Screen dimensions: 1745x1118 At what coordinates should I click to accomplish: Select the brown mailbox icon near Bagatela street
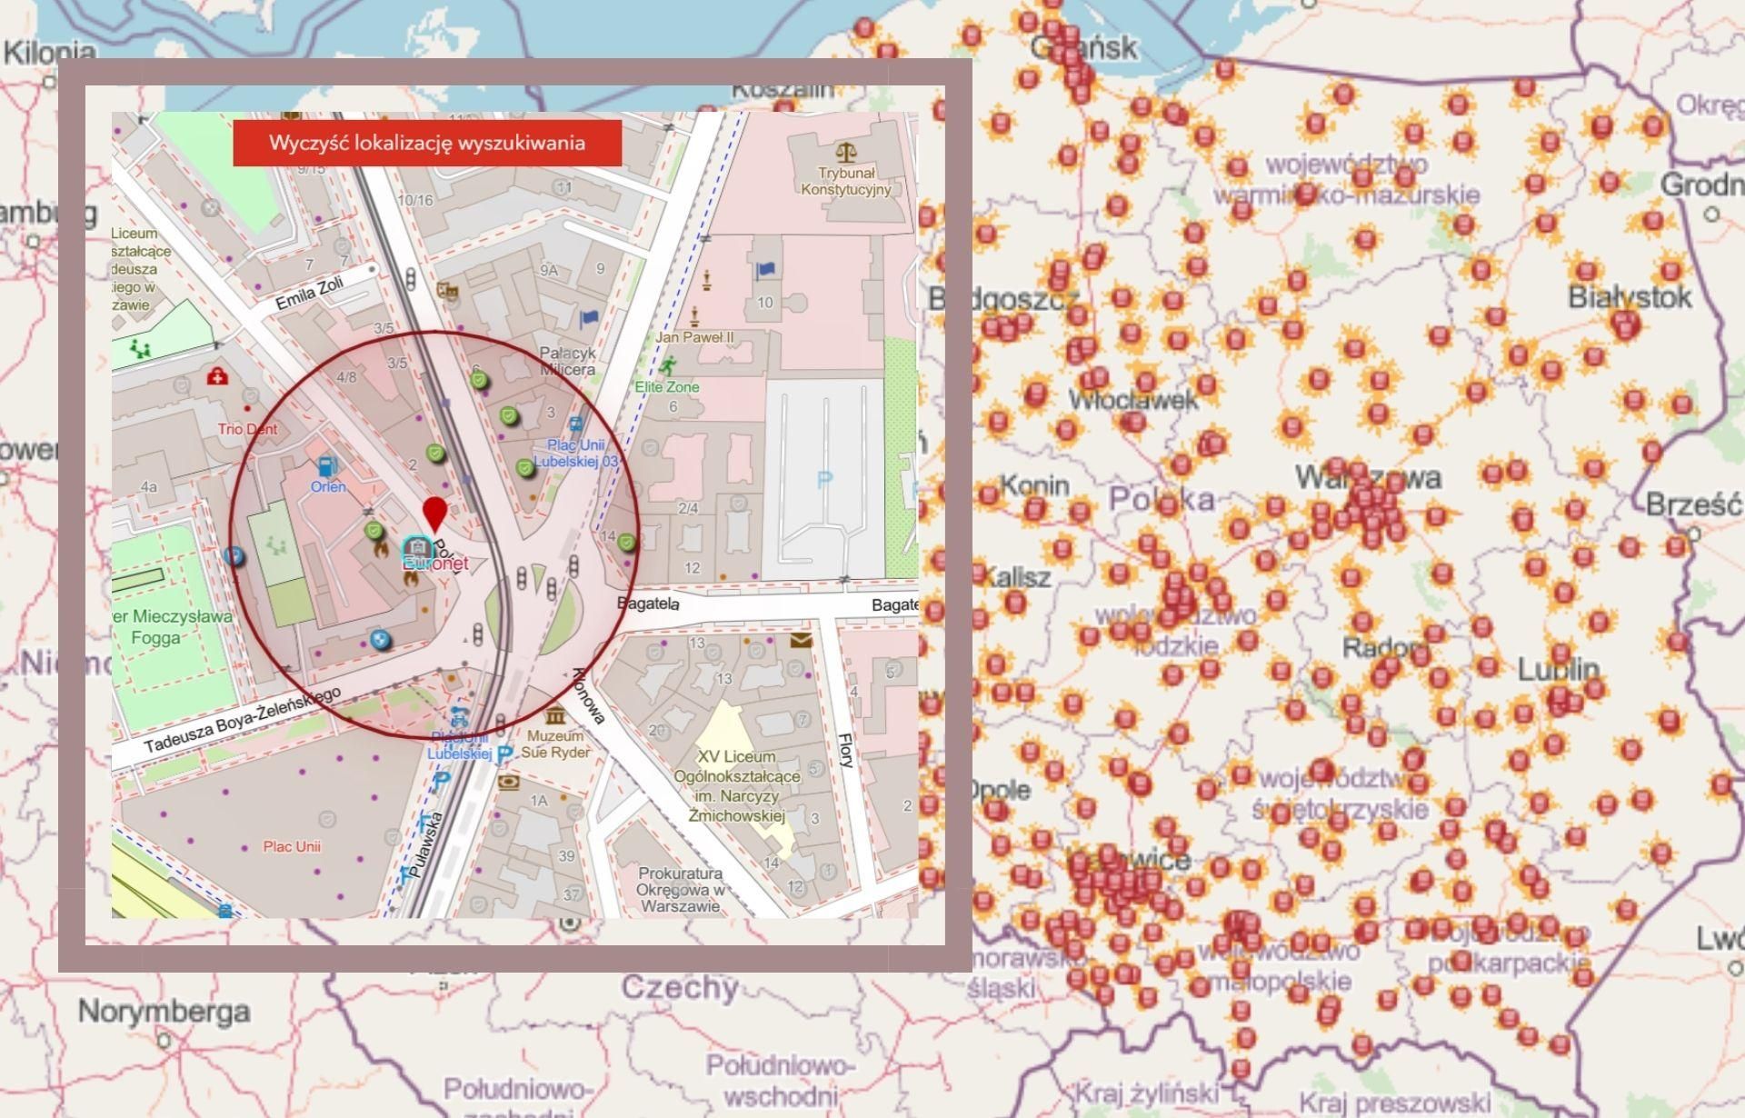coord(801,639)
